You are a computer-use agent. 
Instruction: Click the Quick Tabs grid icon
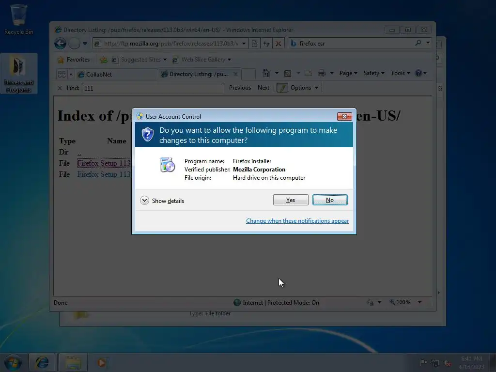(62, 74)
